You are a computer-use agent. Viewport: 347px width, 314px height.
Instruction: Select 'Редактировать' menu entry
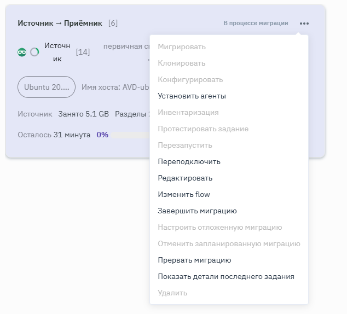[x=185, y=178]
